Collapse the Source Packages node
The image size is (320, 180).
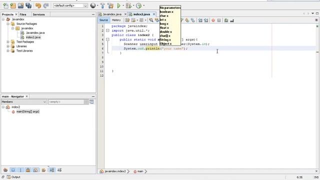coord(8,24)
